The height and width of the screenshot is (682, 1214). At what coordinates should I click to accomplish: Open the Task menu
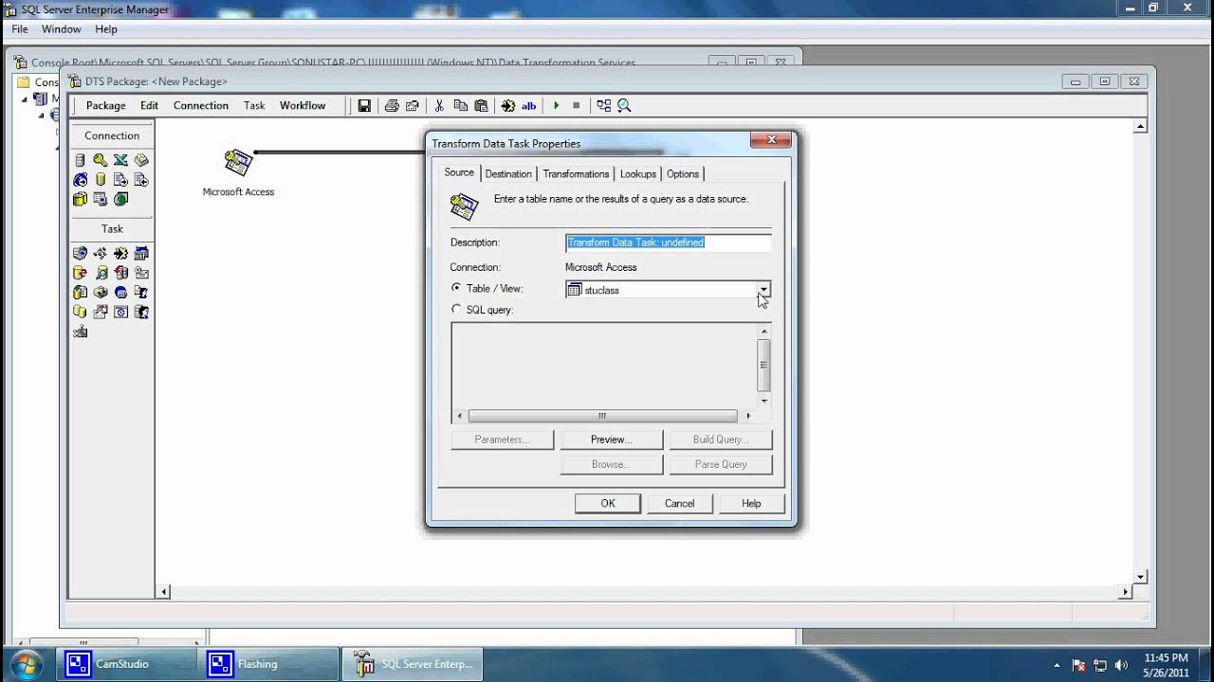point(254,105)
